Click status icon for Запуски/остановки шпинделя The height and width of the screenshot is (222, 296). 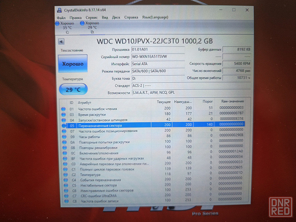pos(64,120)
